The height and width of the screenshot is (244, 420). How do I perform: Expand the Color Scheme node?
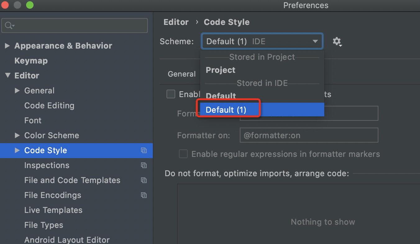(17, 135)
